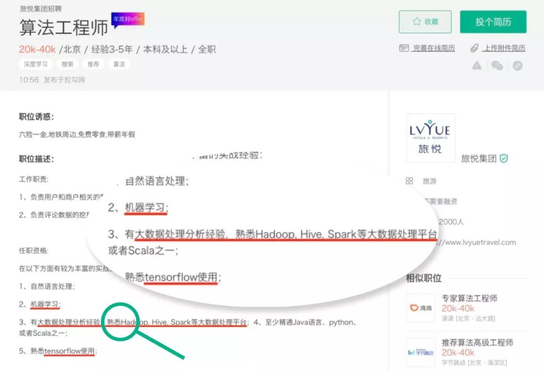The width and height of the screenshot is (544, 371).
Task: Open the 专家算法工程师 similar job
Action: 469,298
